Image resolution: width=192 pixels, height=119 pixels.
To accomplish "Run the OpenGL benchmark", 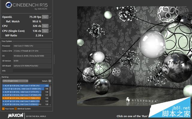I will (45, 17).
